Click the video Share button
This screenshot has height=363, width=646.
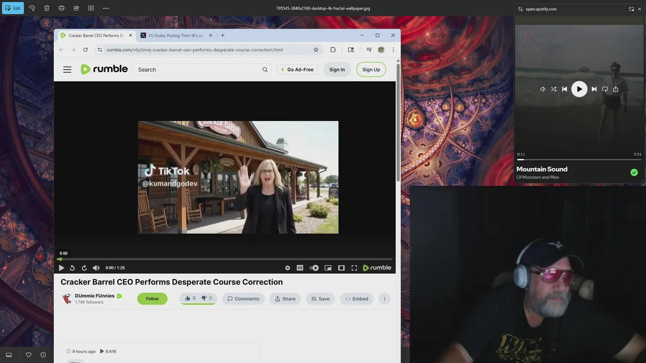[285, 298]
